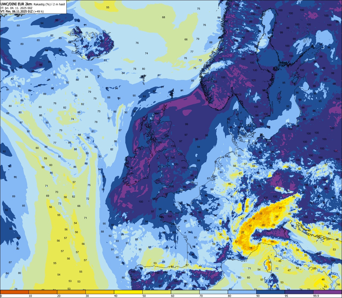Click the above 99.9% purple legend swatch
Screen dimensions: 342x298
pos(328,292)
